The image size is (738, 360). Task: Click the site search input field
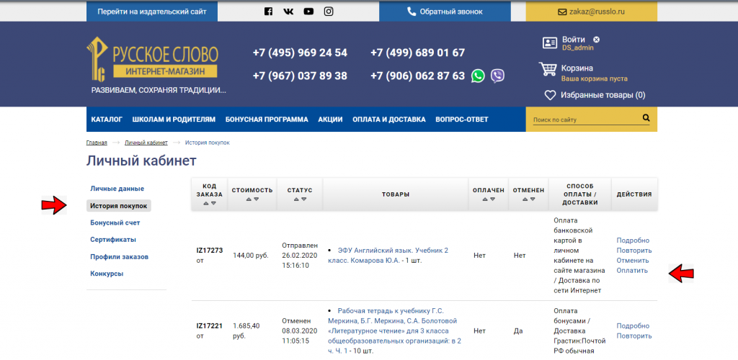tap(584, 120)
